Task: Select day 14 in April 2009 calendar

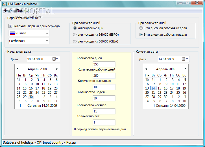Action: coord(153,88)
